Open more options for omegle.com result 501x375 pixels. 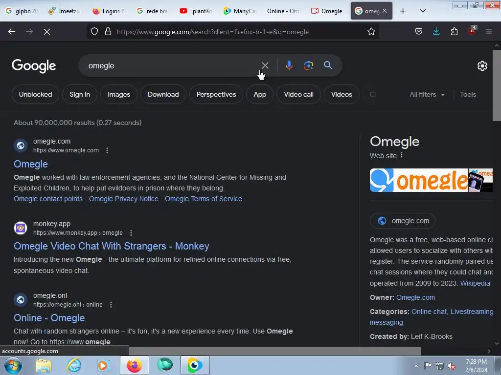coord(107,150)
